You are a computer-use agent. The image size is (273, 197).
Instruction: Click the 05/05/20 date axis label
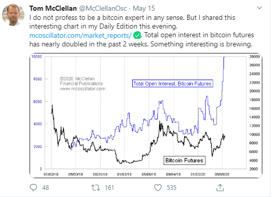tap(222, 174)
